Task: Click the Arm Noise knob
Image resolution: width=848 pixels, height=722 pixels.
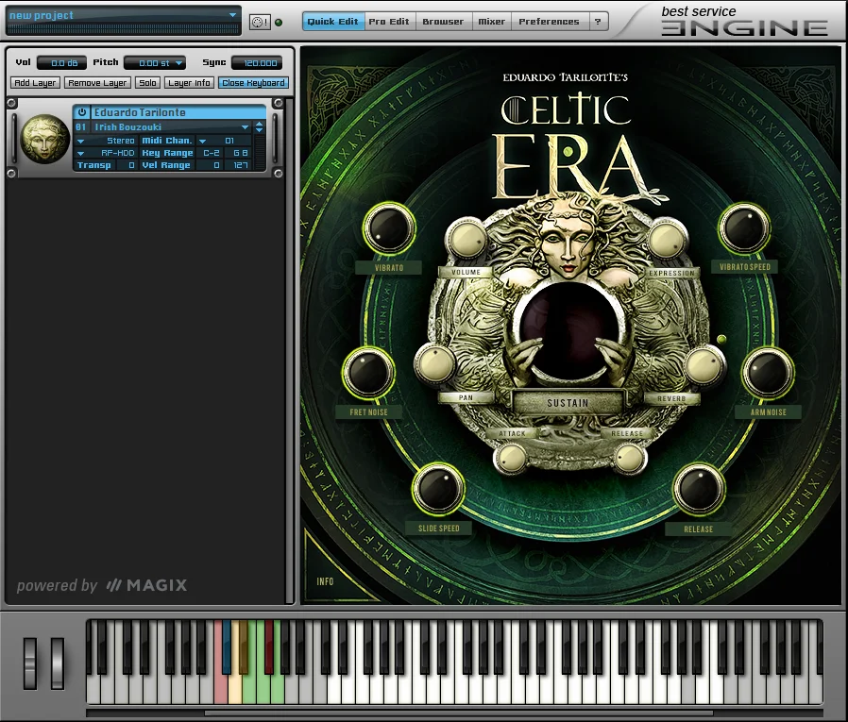Action: 768,374
